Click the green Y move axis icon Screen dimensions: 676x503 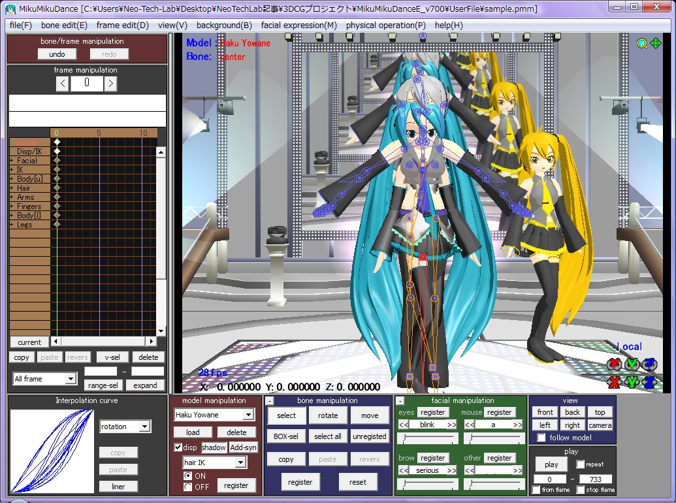pyautogui.click(x=632, y=381)
